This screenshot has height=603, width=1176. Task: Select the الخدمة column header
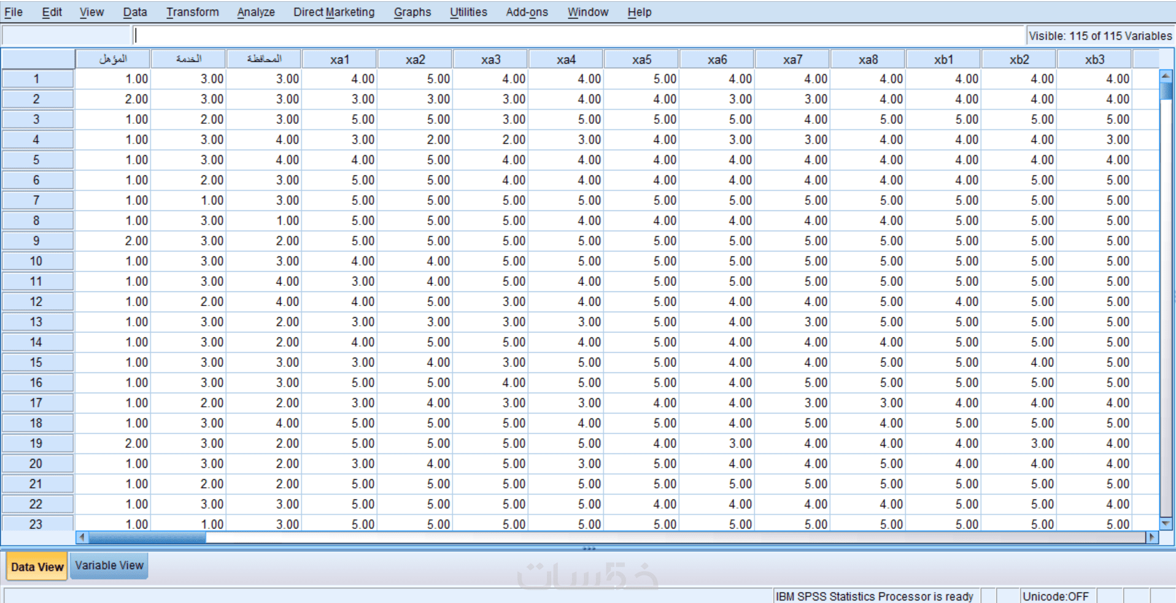point(188,60)
